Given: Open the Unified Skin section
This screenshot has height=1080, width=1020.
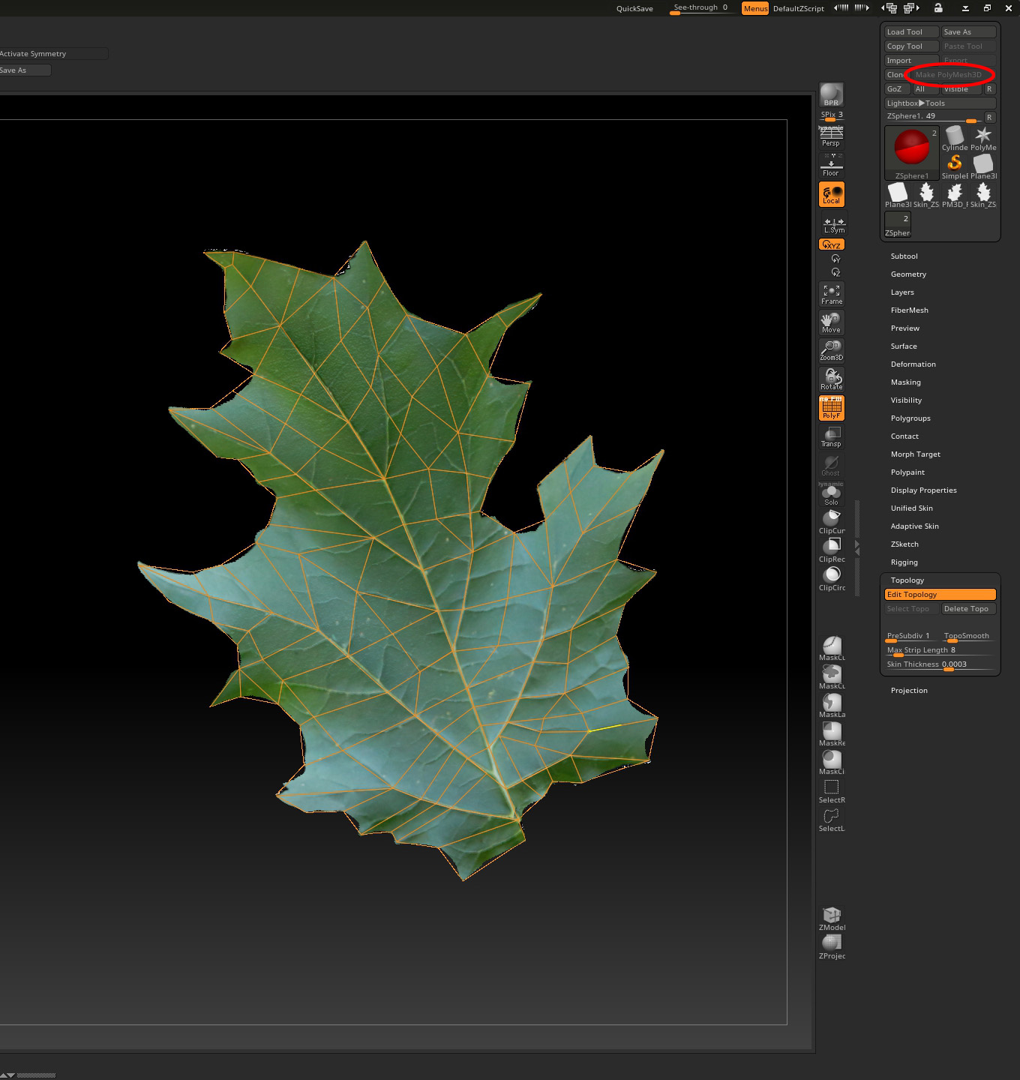Looking at the screenshot, I should (911, 508).
